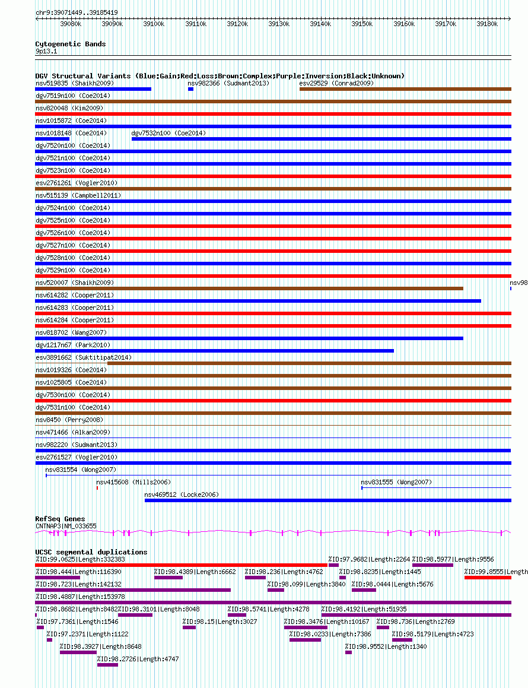Click the 39130k ruler tick label
The image size is (528, 688).
pyautogui.click(x=279, y=24)
